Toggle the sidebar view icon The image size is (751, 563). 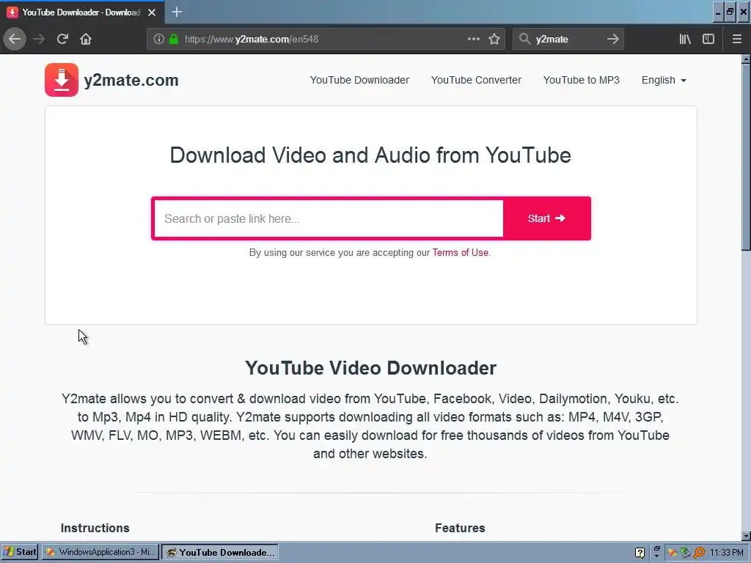tap(708, 39)
